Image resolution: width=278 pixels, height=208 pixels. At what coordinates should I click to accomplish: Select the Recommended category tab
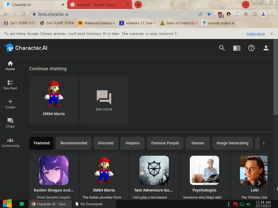click(x=74, y=143)
